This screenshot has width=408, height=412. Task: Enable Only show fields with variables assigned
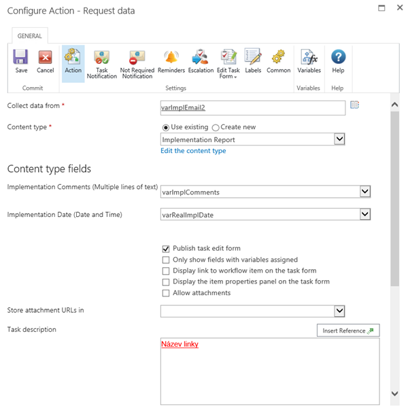(166, 260)
